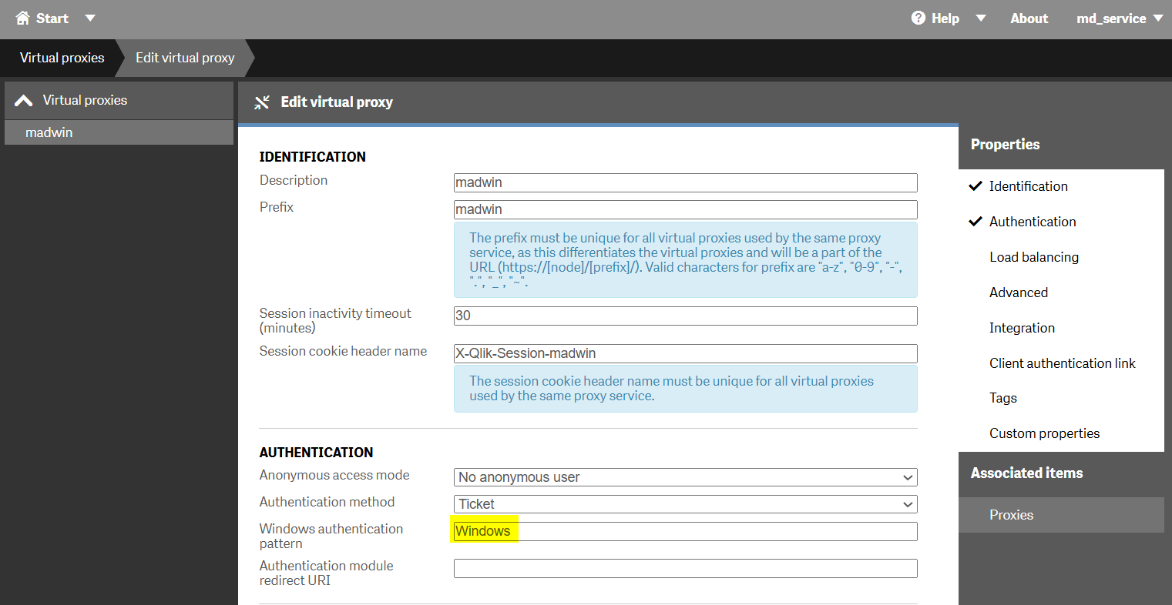Viewport: 1172px width, 605px height.
Task: Go to Virtual proxies breadcrumb
Action: [62, 58]
